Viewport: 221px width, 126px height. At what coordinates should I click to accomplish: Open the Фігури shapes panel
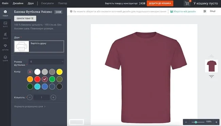pos(5,47)
